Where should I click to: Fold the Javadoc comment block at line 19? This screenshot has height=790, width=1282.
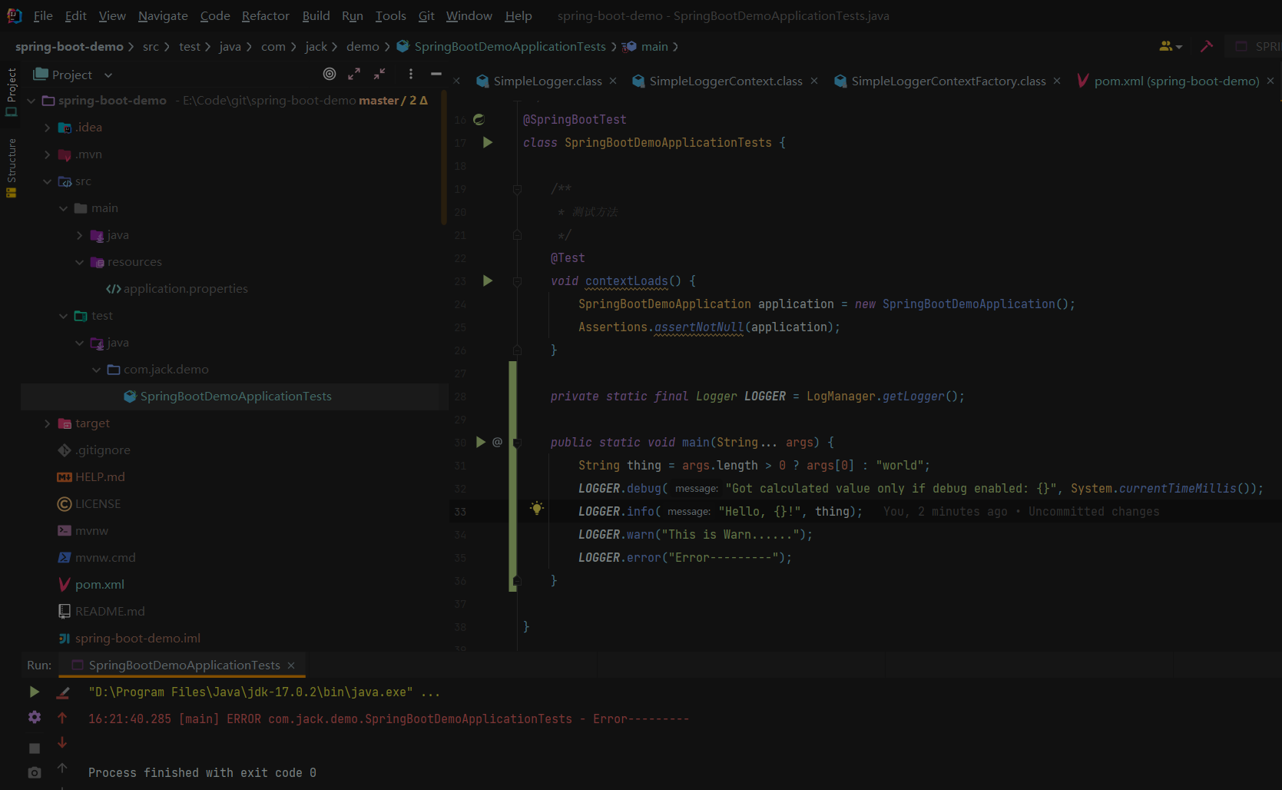pos(517,189)
